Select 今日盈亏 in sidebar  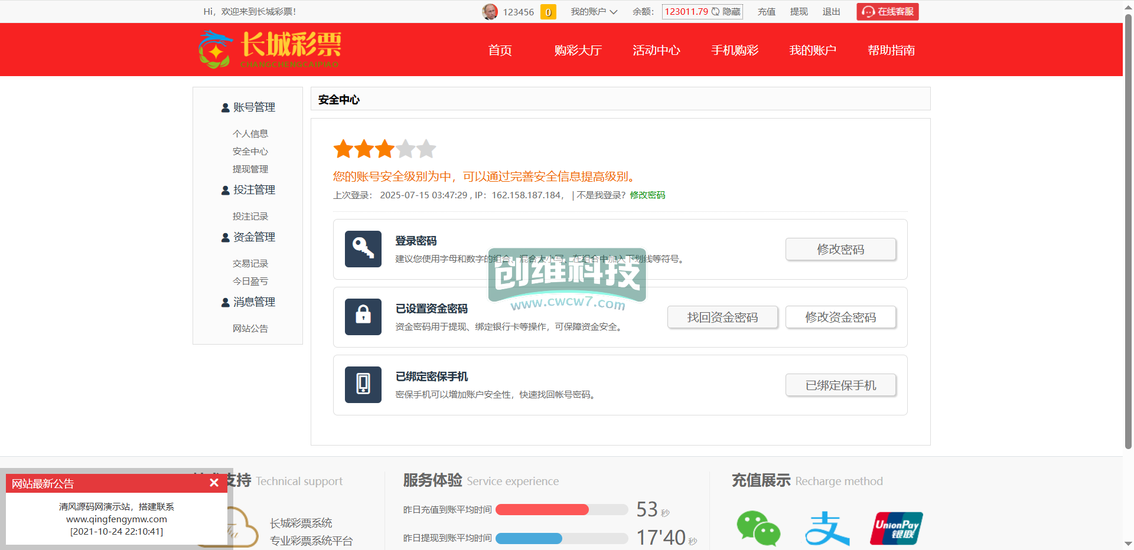click(250, 281)
